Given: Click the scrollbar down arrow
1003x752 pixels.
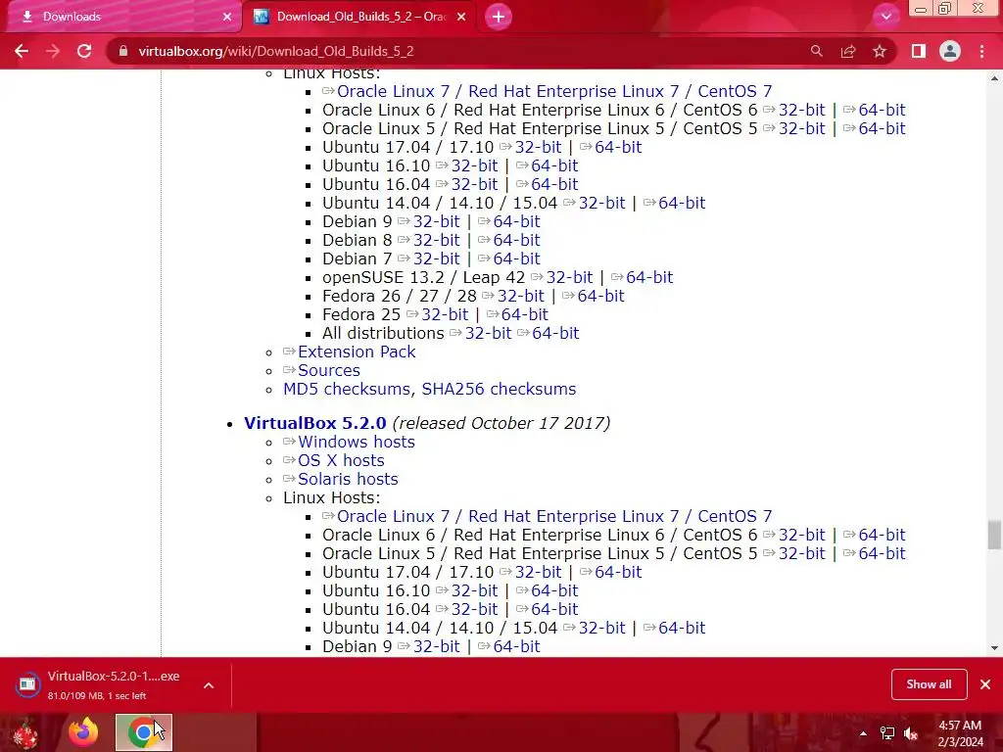Looking at the screenshot, I should (x=994, y=648).
